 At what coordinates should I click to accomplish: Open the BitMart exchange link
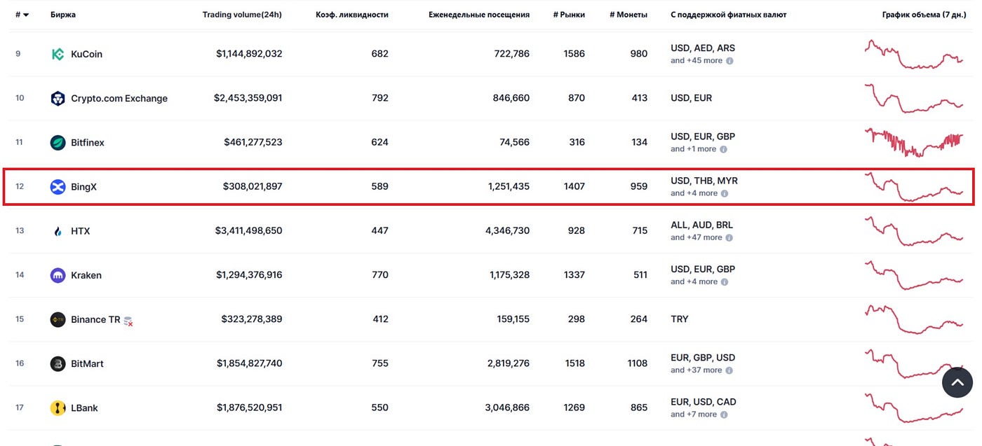(88, 363)
